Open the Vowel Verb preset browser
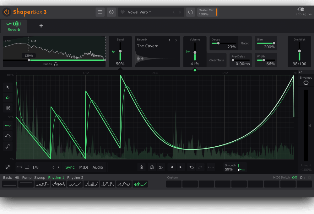This screenshot has height=214, width=314. coord(139,12)
